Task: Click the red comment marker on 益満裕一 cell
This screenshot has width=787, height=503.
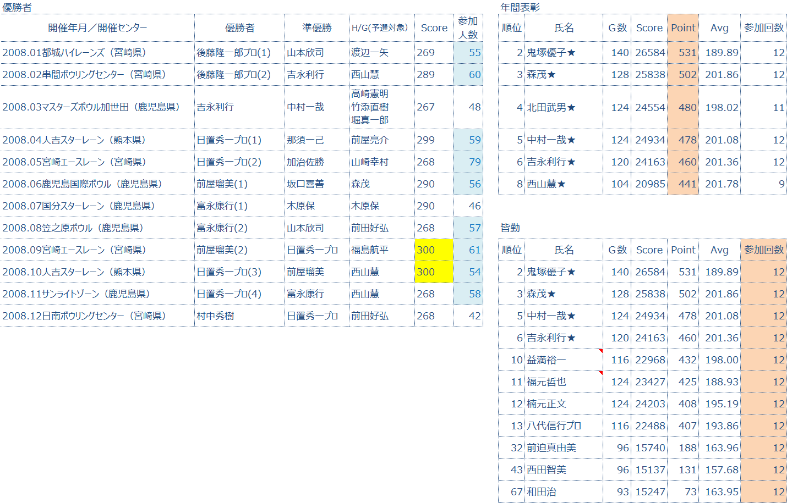Action: (x=600, y=351)
